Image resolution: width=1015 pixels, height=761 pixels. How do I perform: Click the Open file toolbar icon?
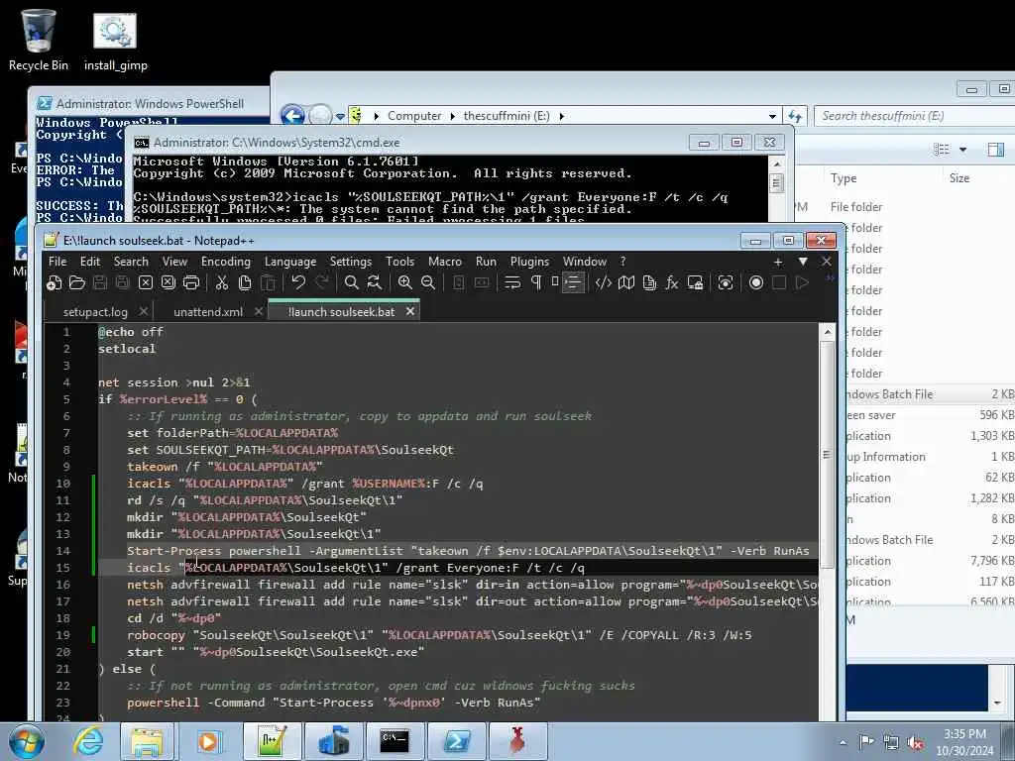point(77,282)
